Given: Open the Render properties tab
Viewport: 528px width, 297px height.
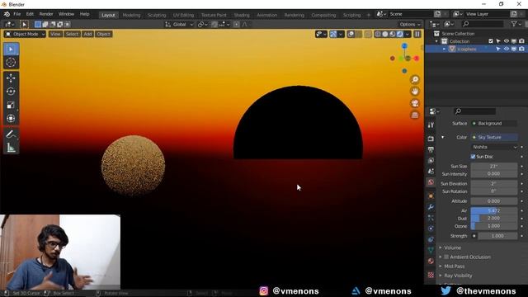Looking at the screenshot, I should [x=431, y=139].
